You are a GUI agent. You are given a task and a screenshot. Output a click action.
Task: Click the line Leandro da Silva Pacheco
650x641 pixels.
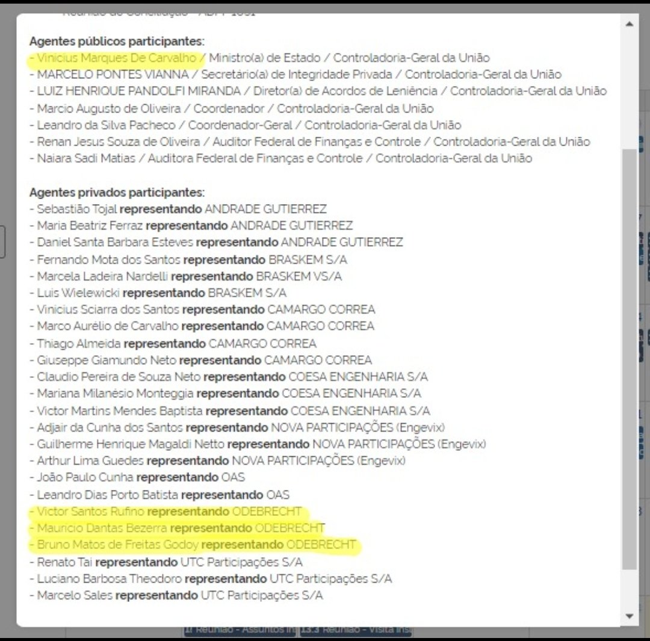pos(245,125)
